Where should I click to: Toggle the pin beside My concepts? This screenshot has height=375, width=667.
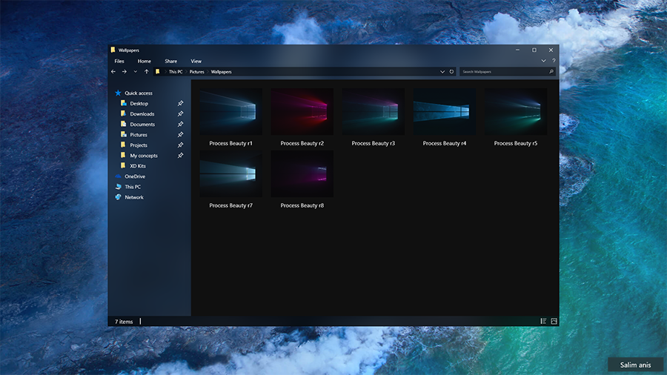(181, 156)
